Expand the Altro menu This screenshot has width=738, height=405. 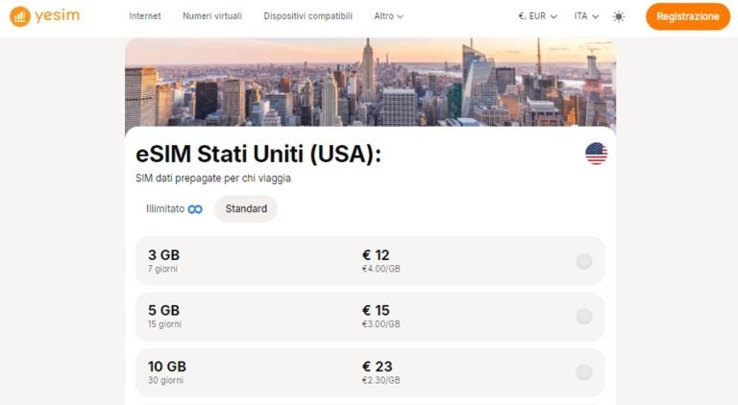389,16
